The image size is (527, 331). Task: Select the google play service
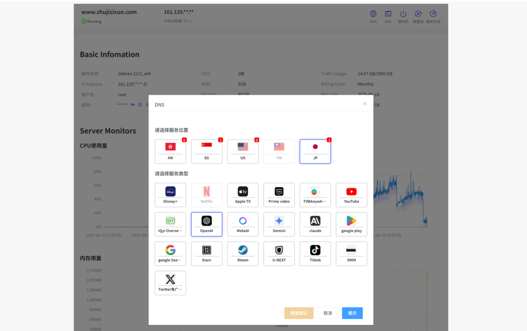coord(351,224)
